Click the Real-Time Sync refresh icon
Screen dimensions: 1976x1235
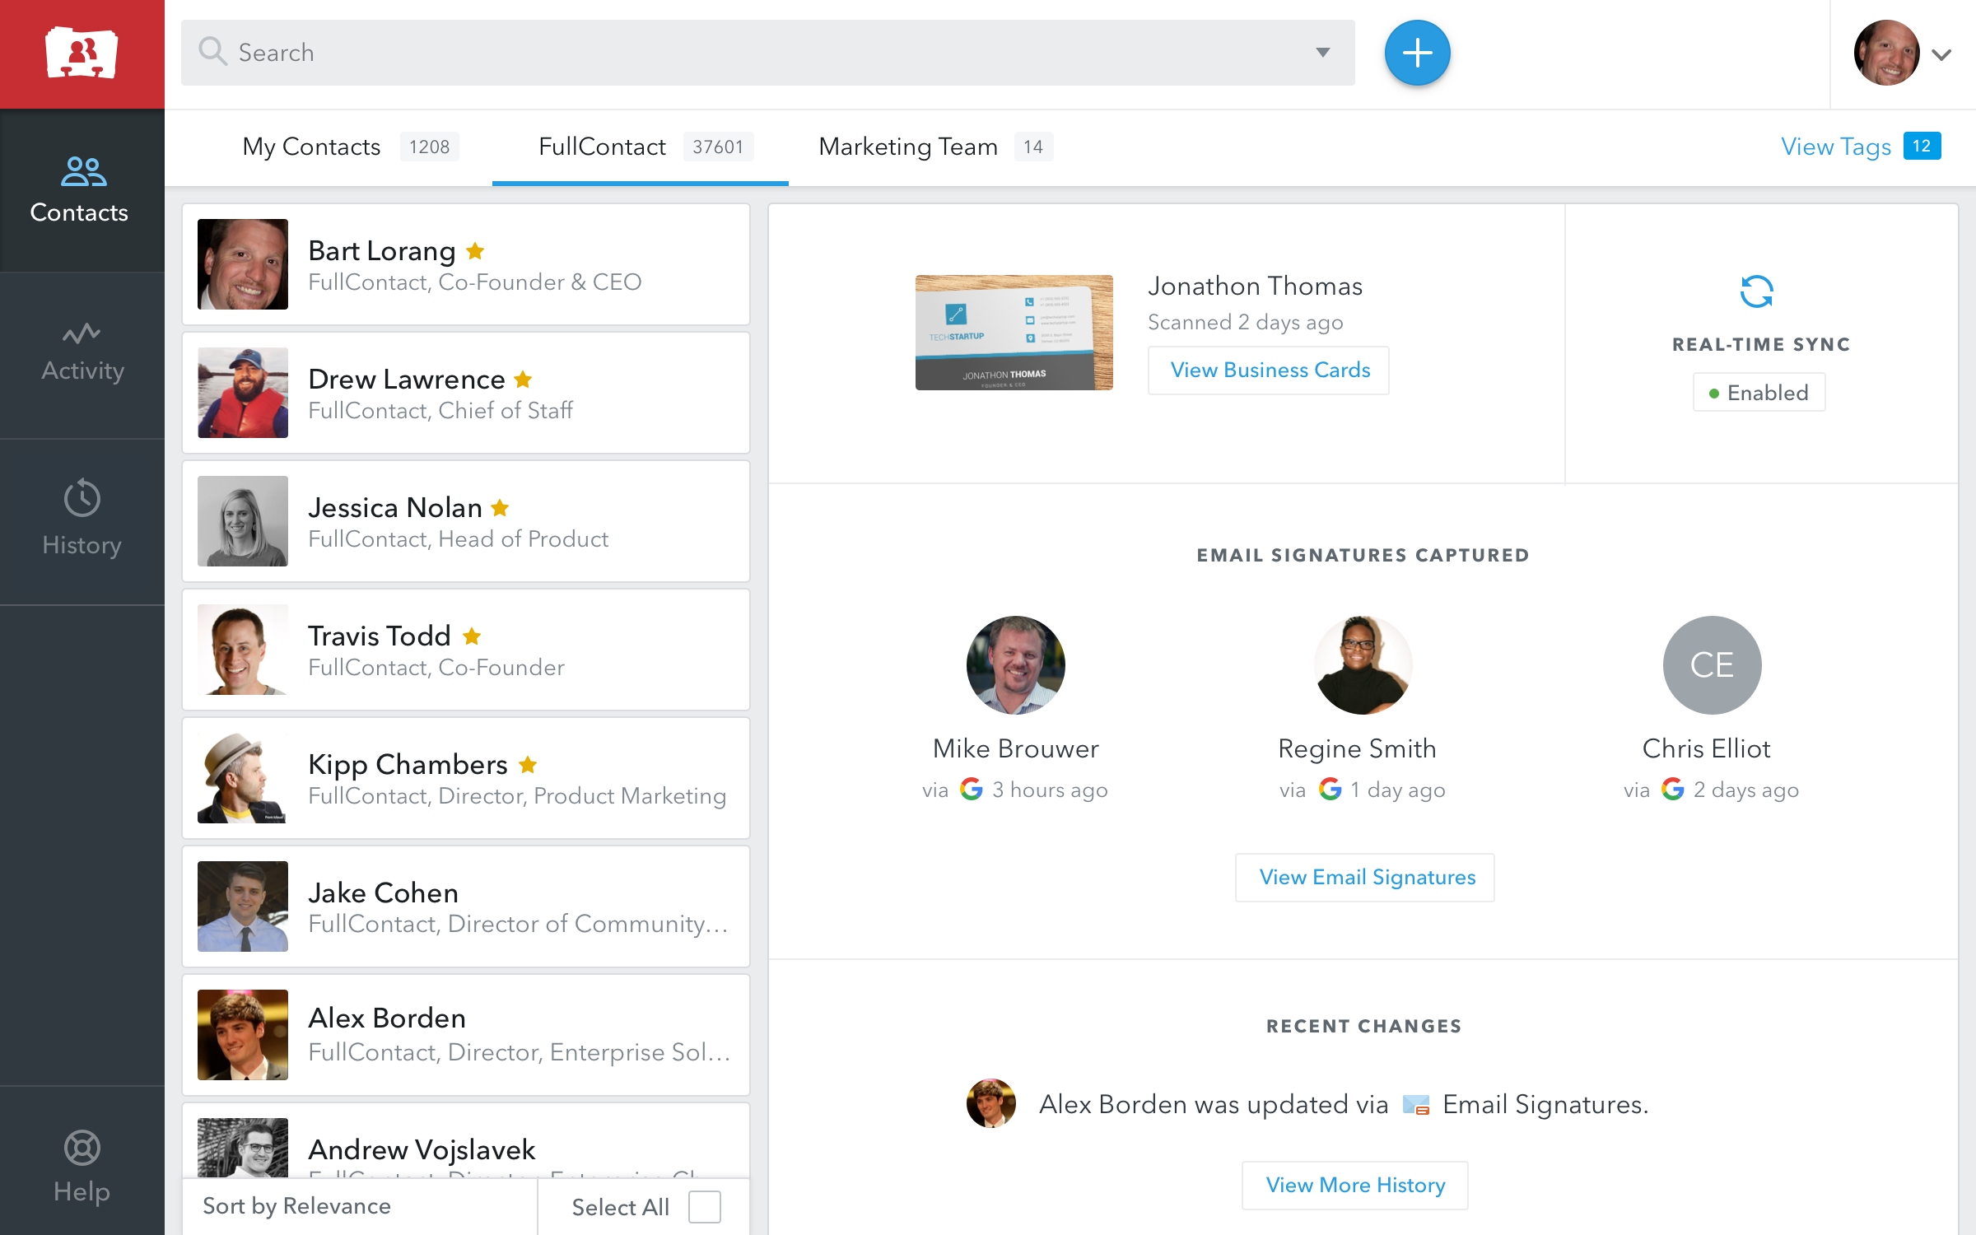tap(1756, 291)
